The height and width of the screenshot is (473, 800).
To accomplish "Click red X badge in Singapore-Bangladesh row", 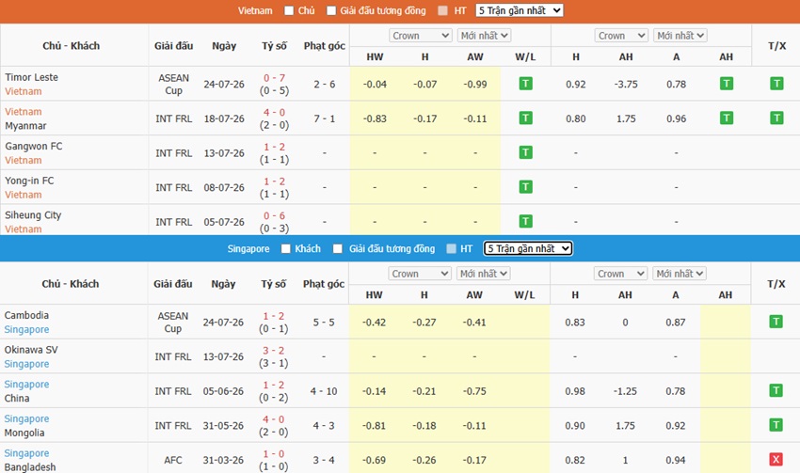I will point(776,459).
